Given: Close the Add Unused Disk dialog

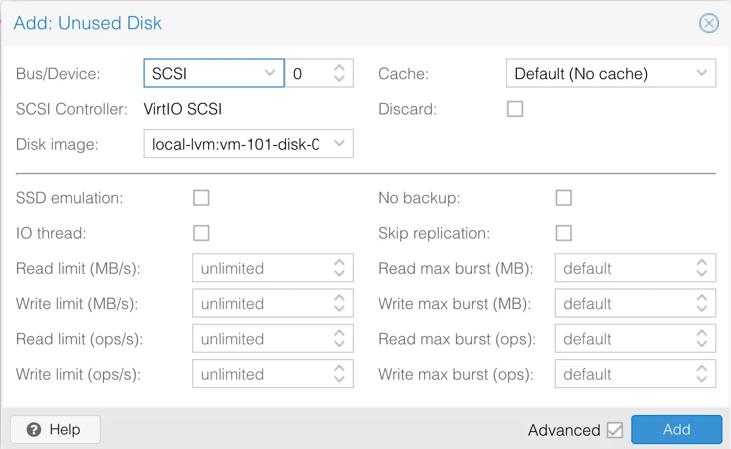Looking at the screenshot, I should (708, 24).
